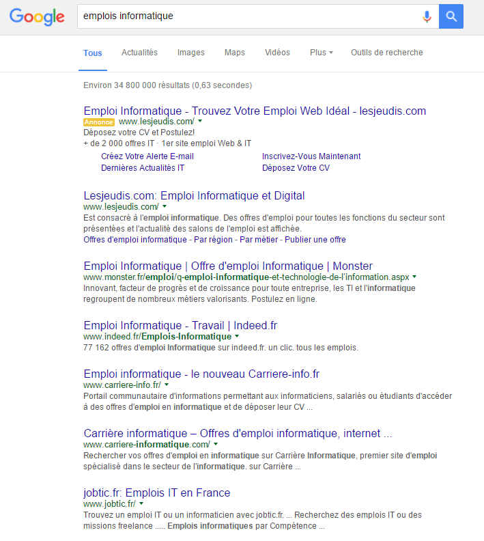This screenshot has height=541, width=484.
Task: Click the blue search magnifier button
Action: pos(451,16)
